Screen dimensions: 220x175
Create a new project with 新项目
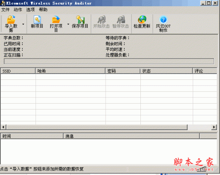click(37, 22)
